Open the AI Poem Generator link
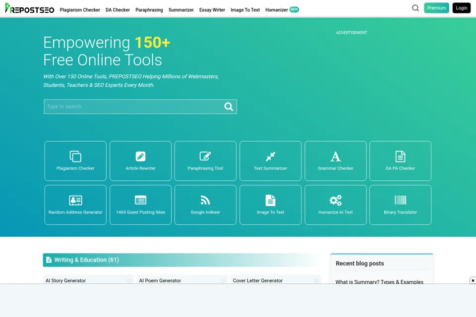This screenshot has height=317, width=476. [160, 281]
